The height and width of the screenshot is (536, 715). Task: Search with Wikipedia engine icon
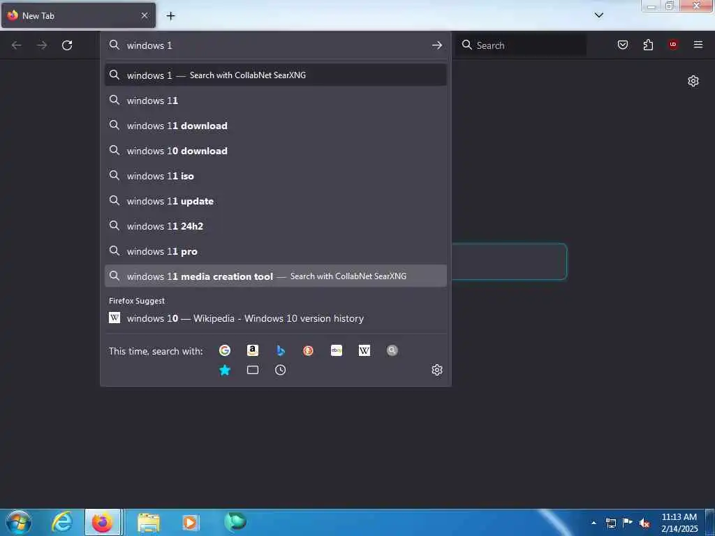click(x=364, y=350)
